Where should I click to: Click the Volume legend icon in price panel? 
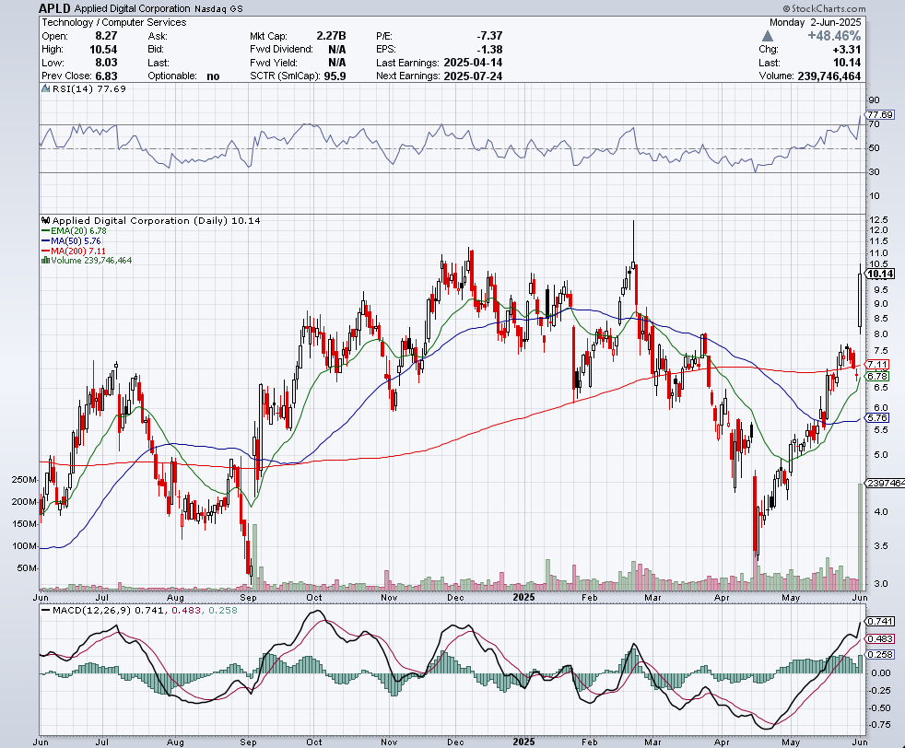pos(45,261)
